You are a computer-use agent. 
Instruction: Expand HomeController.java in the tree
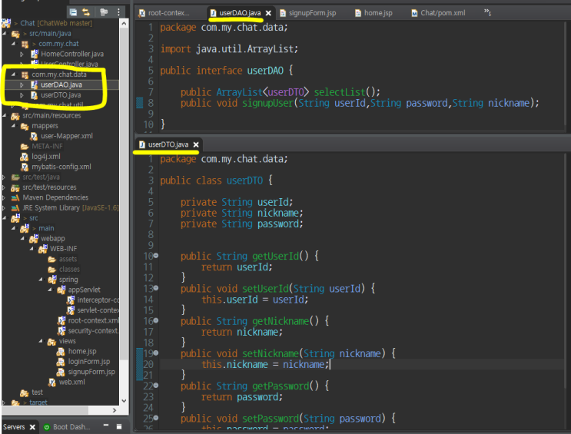point(22,55)
